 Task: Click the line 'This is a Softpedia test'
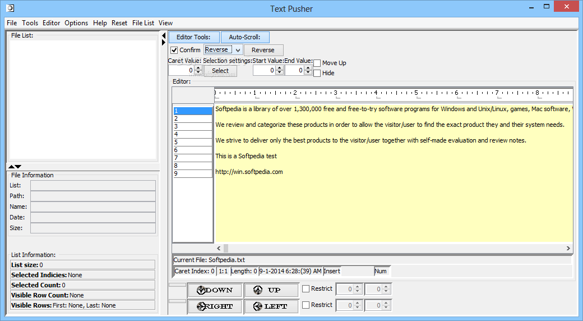click(x=246, y=156)
